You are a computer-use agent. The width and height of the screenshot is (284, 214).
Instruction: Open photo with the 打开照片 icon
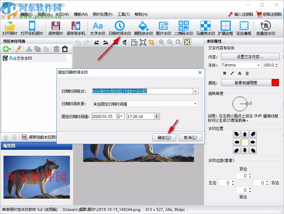pos(10,28)
